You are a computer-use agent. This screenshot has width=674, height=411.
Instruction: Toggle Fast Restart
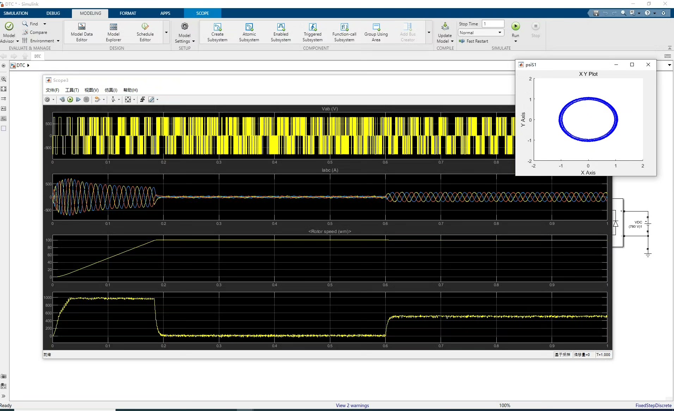[474, 41]
